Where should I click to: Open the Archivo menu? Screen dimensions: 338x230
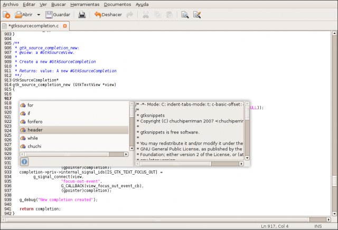[11, 4]
